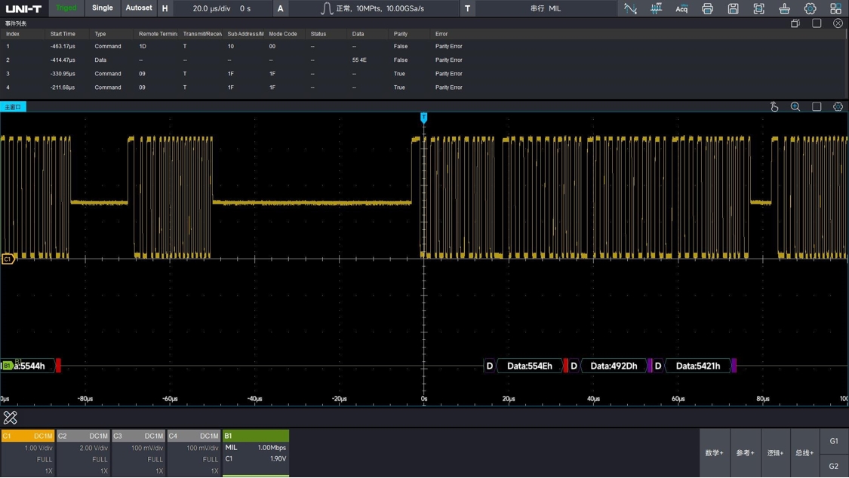The width and height of the screenshot is (849, 478).
Task: Click the 1.00 V/div scale of C1
Action: (38, 449)
